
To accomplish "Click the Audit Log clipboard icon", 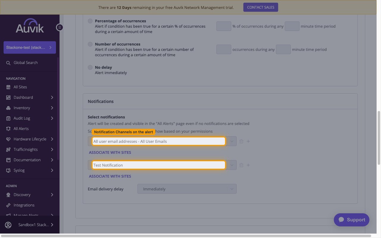I will (x=8, y=118).
